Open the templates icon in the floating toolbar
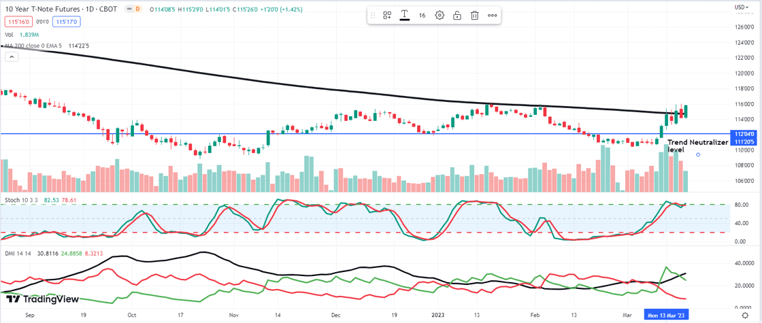 (x=387, y=16)
